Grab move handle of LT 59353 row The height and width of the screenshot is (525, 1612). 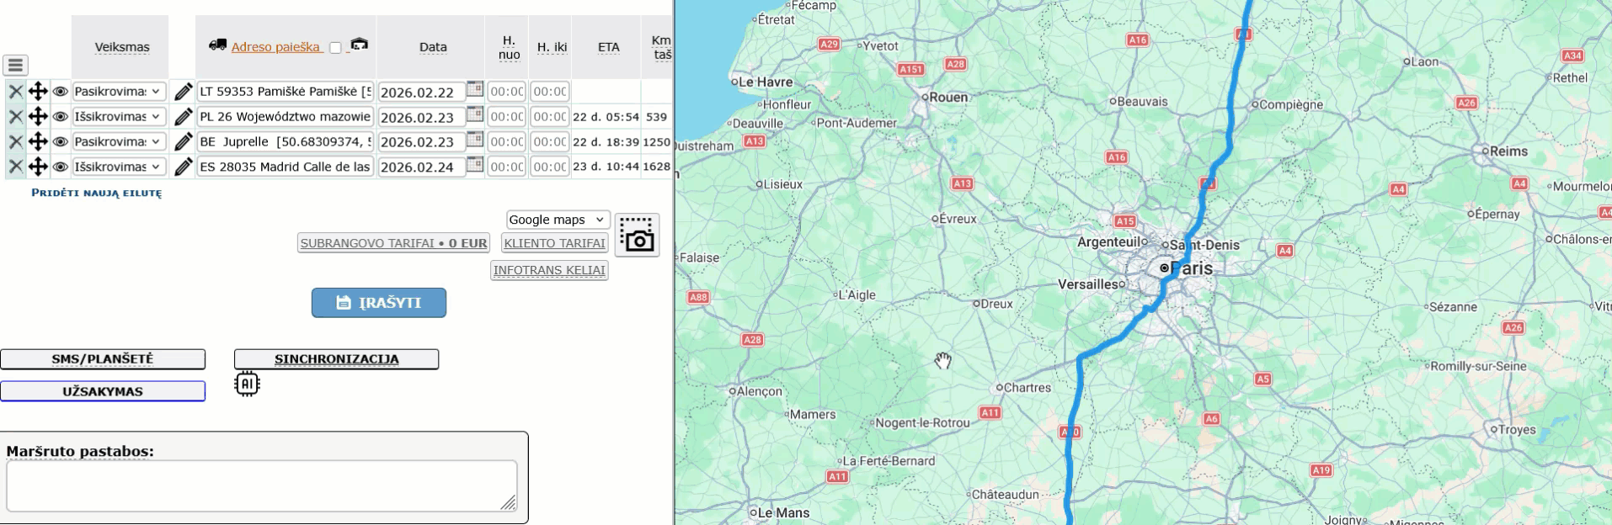pos(38,92)
